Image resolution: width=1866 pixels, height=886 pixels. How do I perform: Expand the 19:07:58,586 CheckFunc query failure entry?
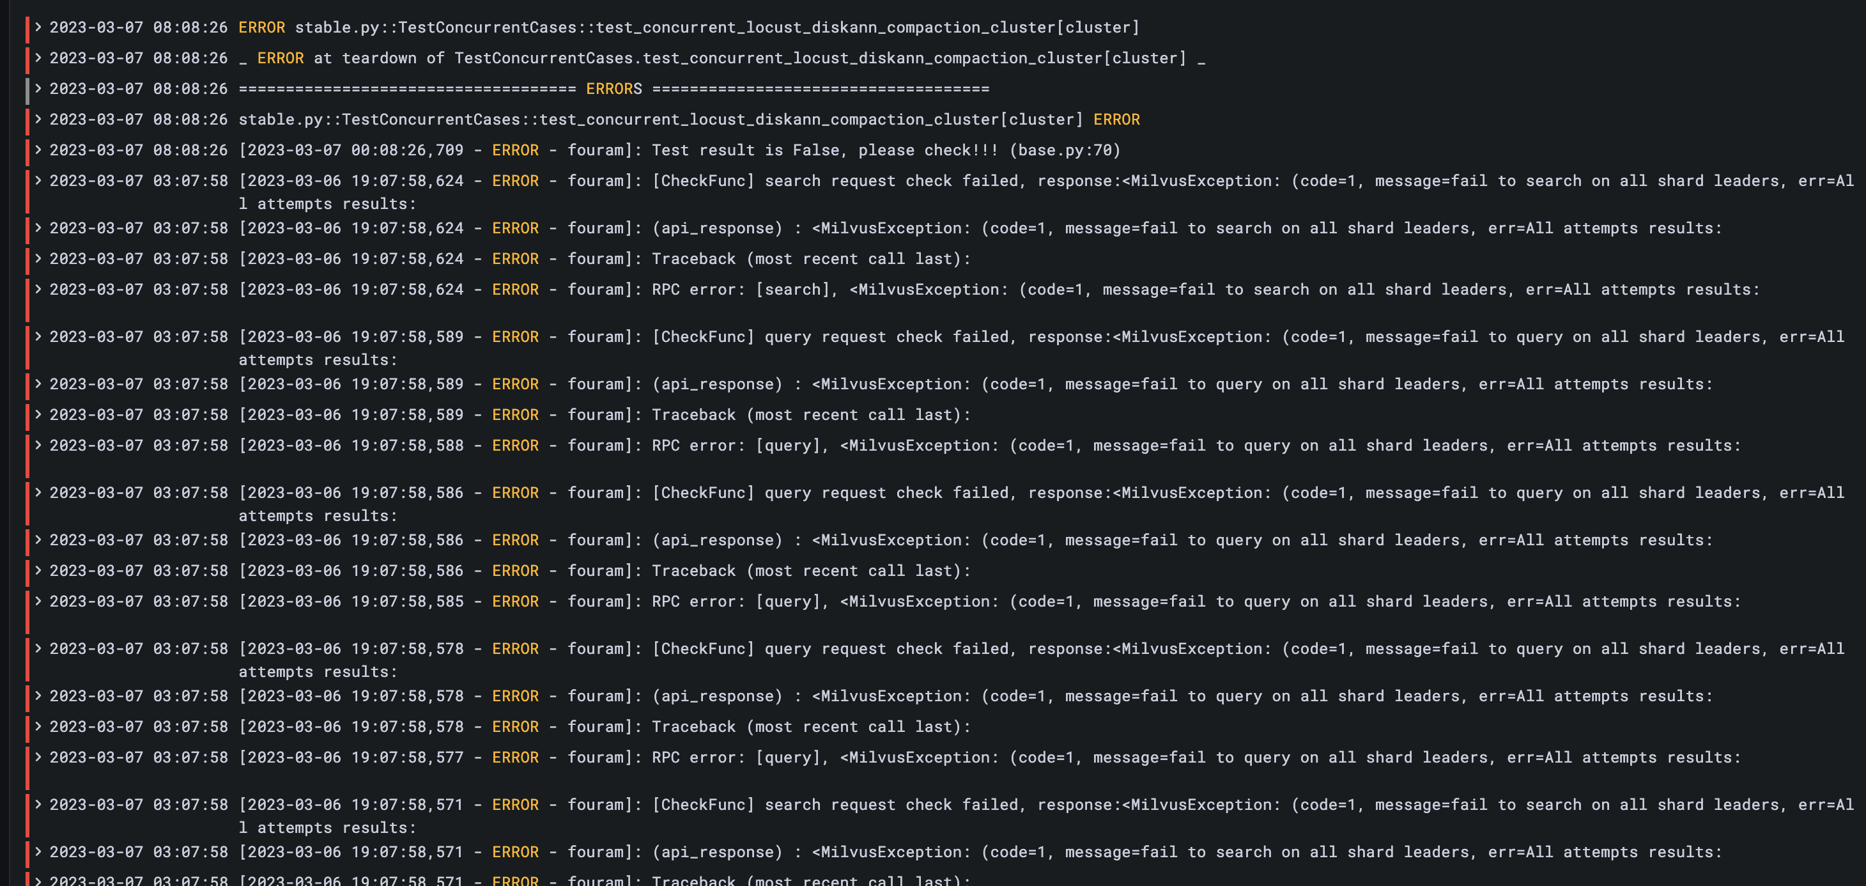click(x=38, y=492)
